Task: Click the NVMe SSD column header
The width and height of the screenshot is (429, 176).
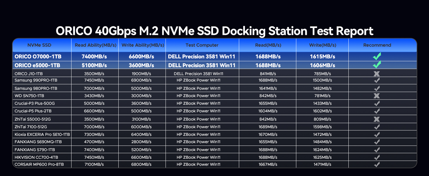Action: [x=39, y=45]
